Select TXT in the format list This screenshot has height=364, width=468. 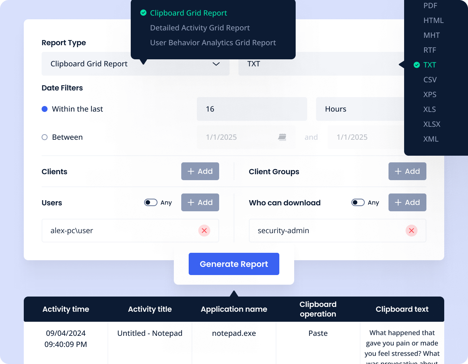pyautogui.click(x=430, y=65)
